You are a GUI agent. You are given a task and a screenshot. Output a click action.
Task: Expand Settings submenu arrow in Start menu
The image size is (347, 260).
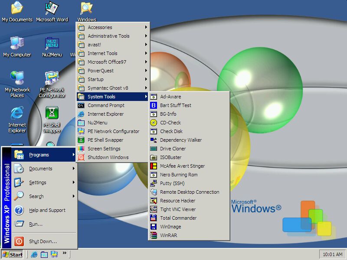click(74, 182)
